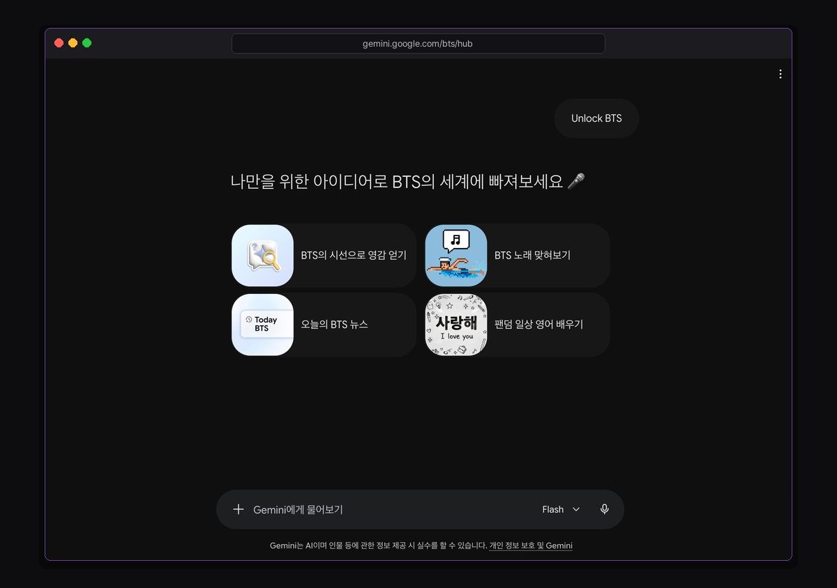Select the BTS 노래 맞혀보기 card
837x588 pixels.
(x=518, y=256)
